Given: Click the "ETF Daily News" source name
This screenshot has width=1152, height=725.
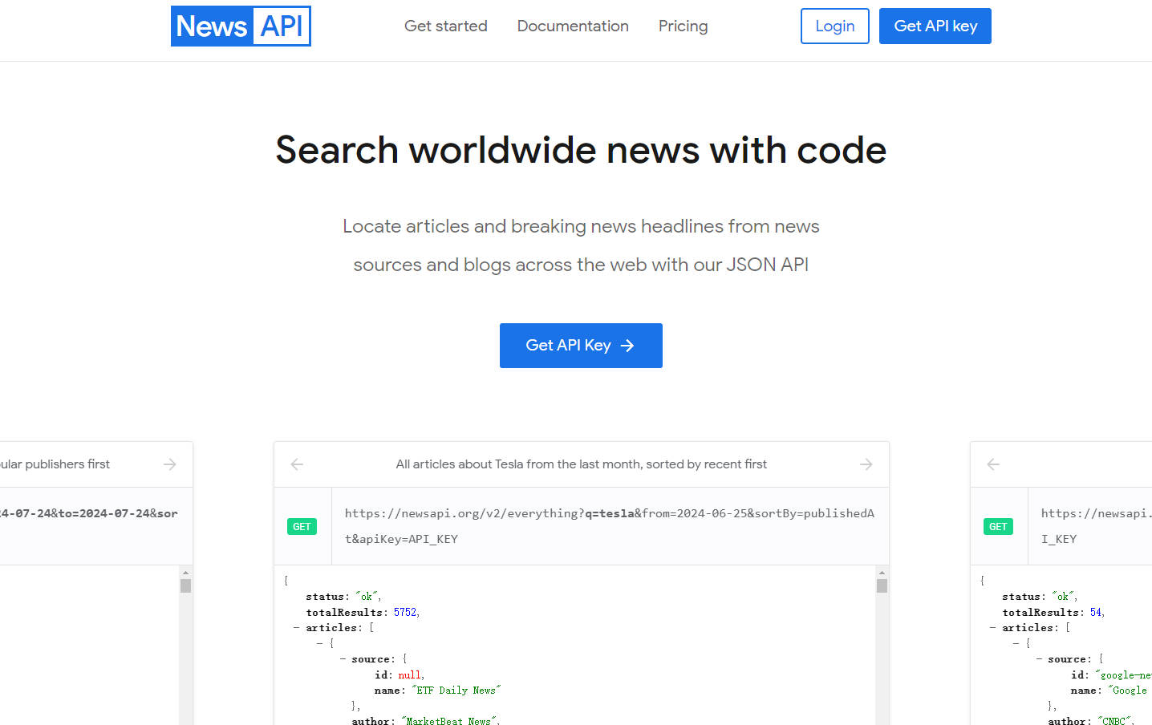Looking at the screenshot, I should coord(456,691).
